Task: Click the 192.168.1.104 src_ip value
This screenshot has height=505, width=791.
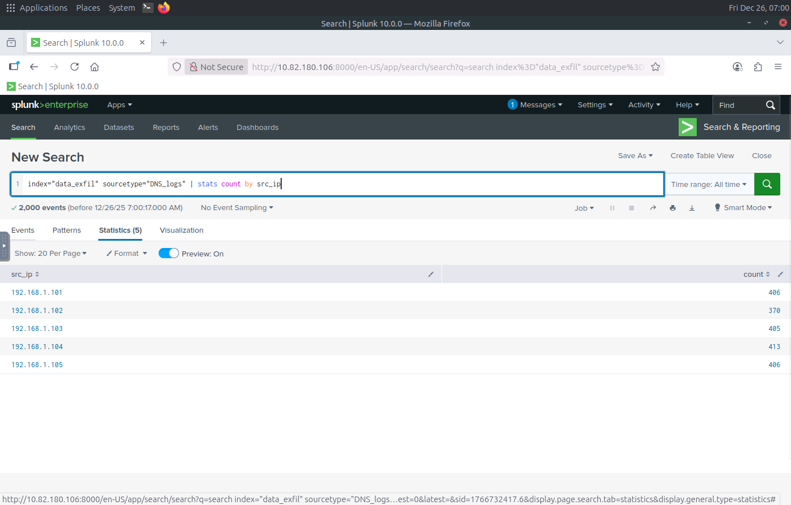Action: [37, 347]
